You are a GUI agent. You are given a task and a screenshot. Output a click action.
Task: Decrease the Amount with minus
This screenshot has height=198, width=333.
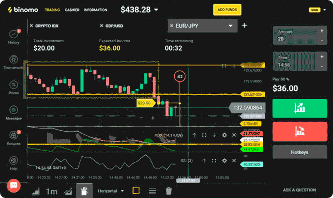pyautogui.click(x=322, y=41)
